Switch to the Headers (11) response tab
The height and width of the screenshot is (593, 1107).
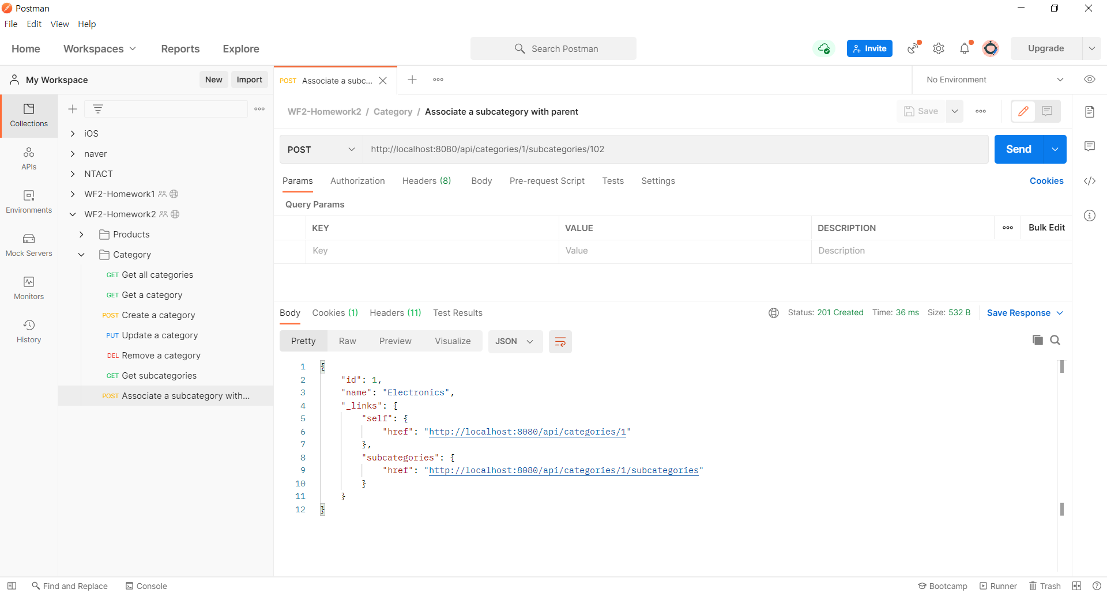tap(396, 313)
